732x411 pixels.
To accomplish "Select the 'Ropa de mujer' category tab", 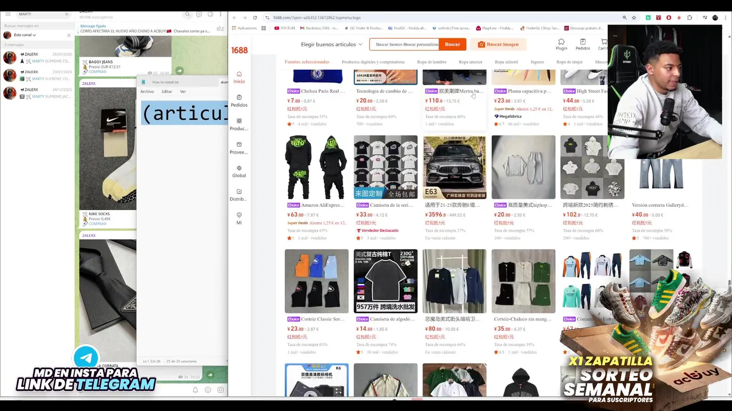I will click(570, 62).
